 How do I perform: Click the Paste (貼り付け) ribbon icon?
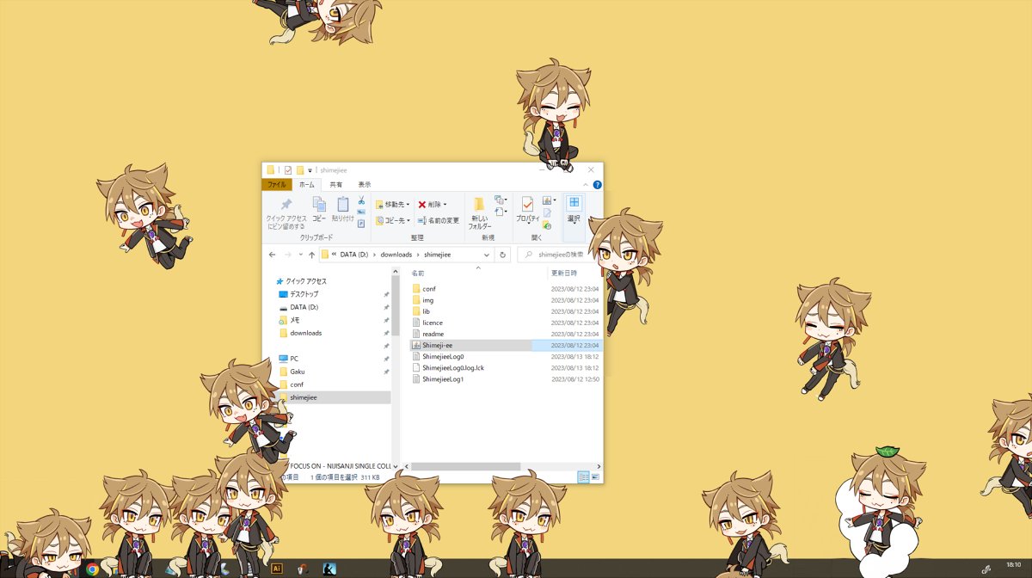click(x=342, y=209)
